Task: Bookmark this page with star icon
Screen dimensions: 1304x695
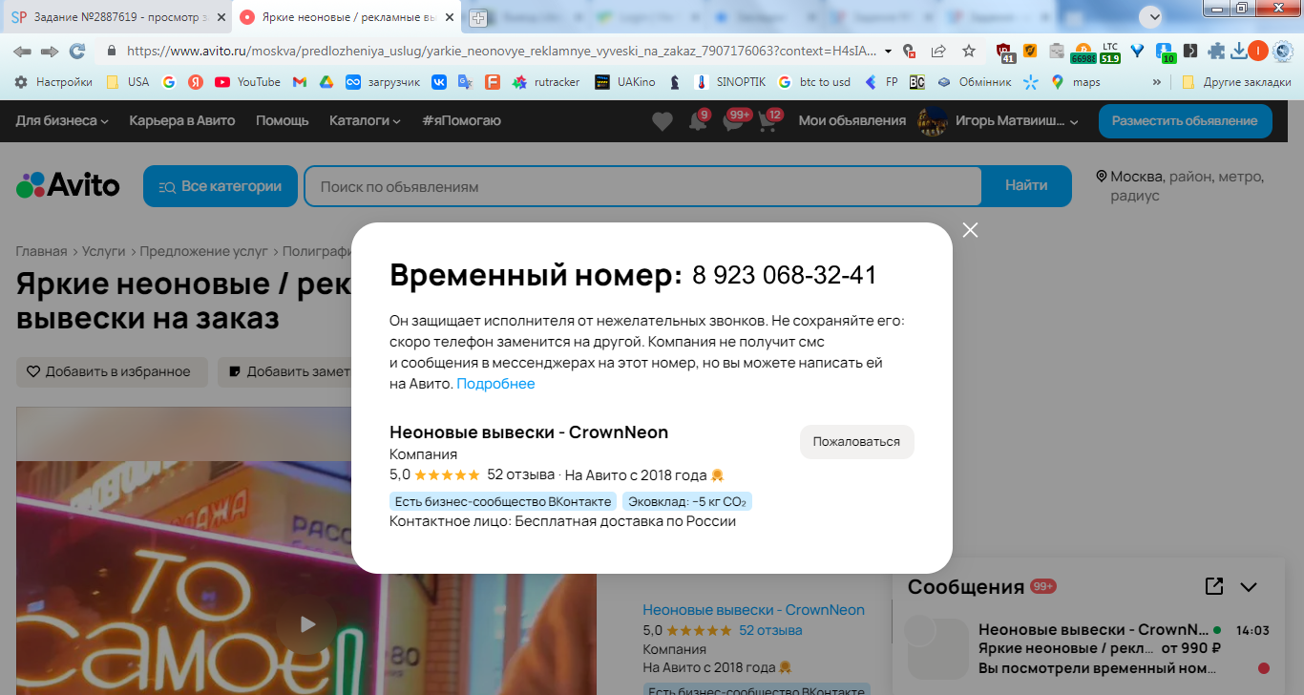Action: click(969, 51)
